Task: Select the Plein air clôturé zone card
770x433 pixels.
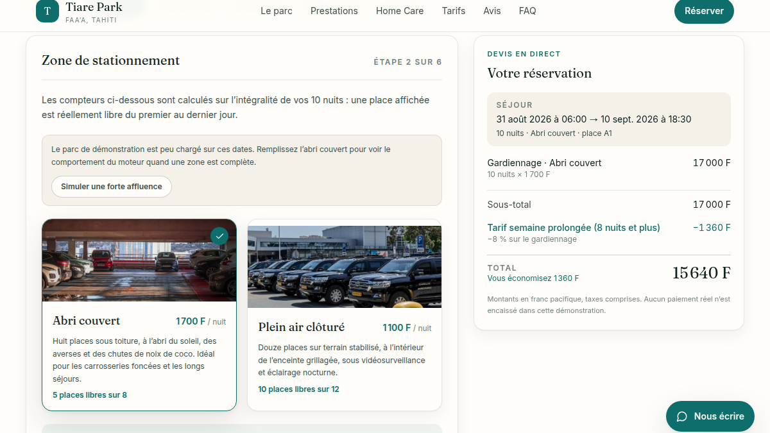Action: (345, 315)
